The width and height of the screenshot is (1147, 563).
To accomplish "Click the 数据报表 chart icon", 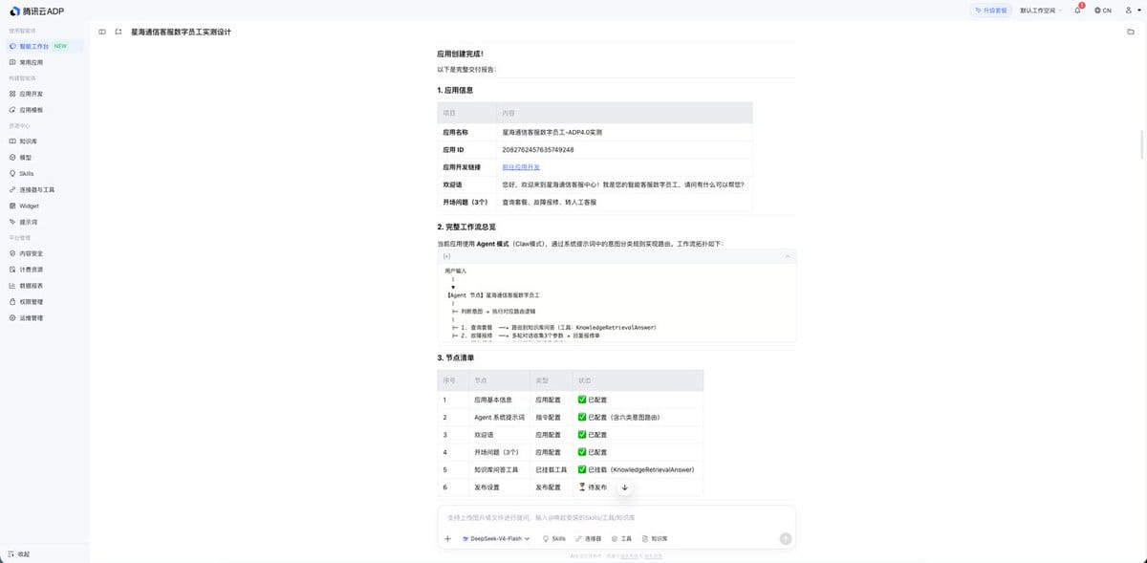I will click(12, 286).
